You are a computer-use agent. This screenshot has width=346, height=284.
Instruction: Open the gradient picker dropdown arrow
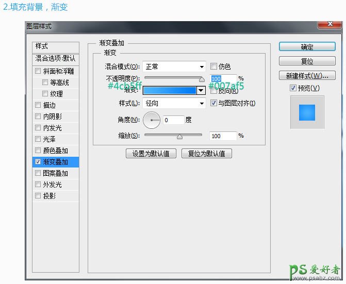click(x=201, y=90)
